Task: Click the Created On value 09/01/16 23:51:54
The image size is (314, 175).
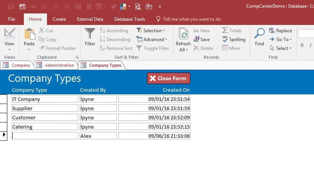Action: coord(154,99)
